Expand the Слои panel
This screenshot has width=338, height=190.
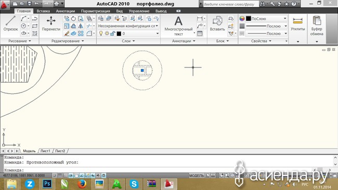point(128,41)
